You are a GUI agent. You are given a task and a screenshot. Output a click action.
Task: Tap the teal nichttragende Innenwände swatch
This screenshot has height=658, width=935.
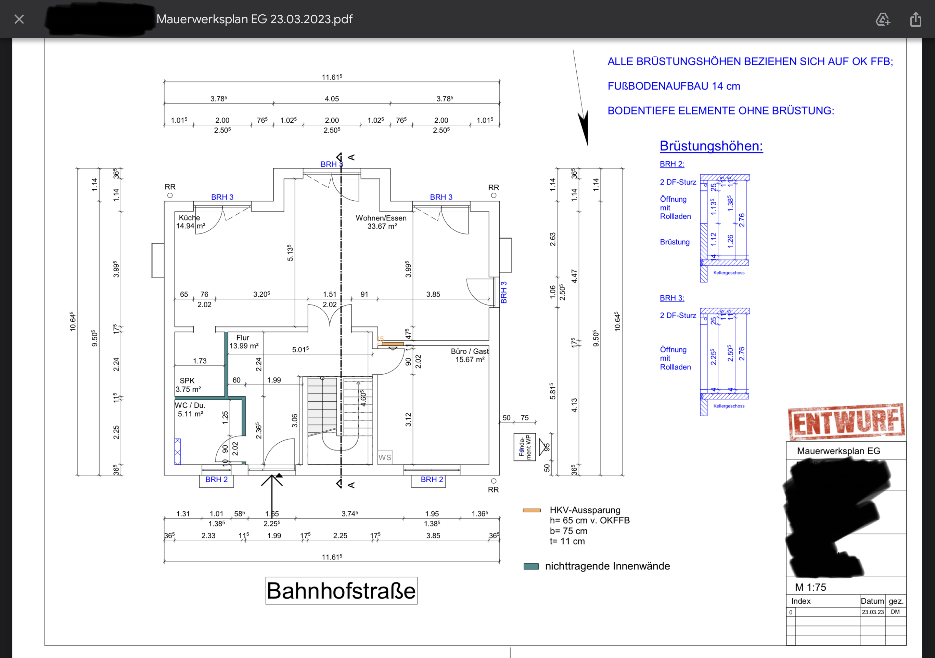(x=531, y=566)
